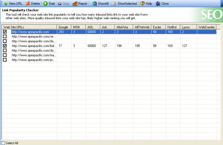Click the green plus New URL icon

(6, 4)
